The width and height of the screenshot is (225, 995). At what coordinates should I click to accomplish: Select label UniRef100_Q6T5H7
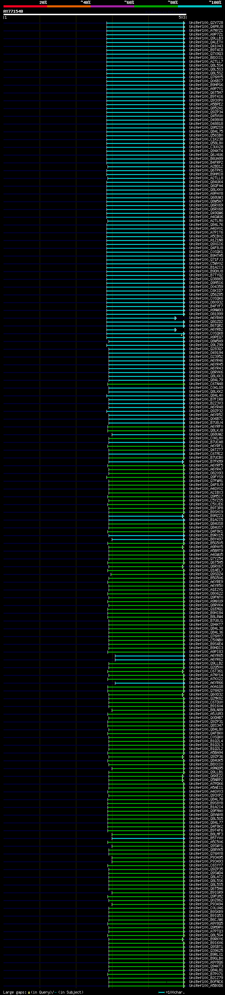point(206,93)
